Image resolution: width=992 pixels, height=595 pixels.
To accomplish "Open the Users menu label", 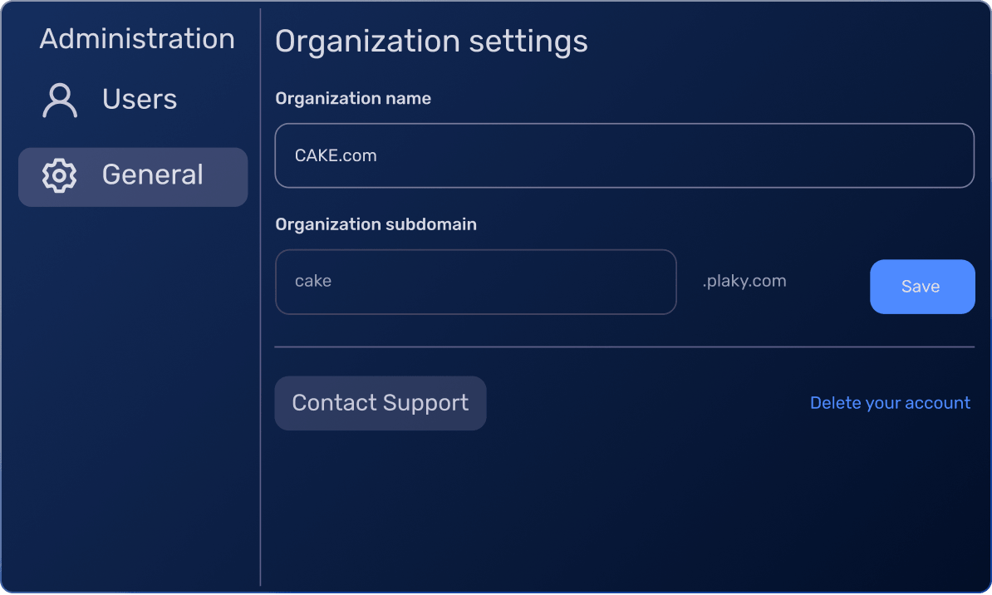I will [140, 100].
